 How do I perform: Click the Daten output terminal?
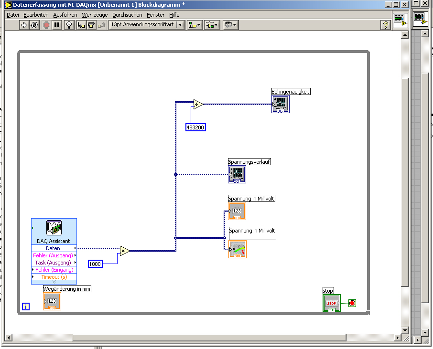[x=54, y=248]
